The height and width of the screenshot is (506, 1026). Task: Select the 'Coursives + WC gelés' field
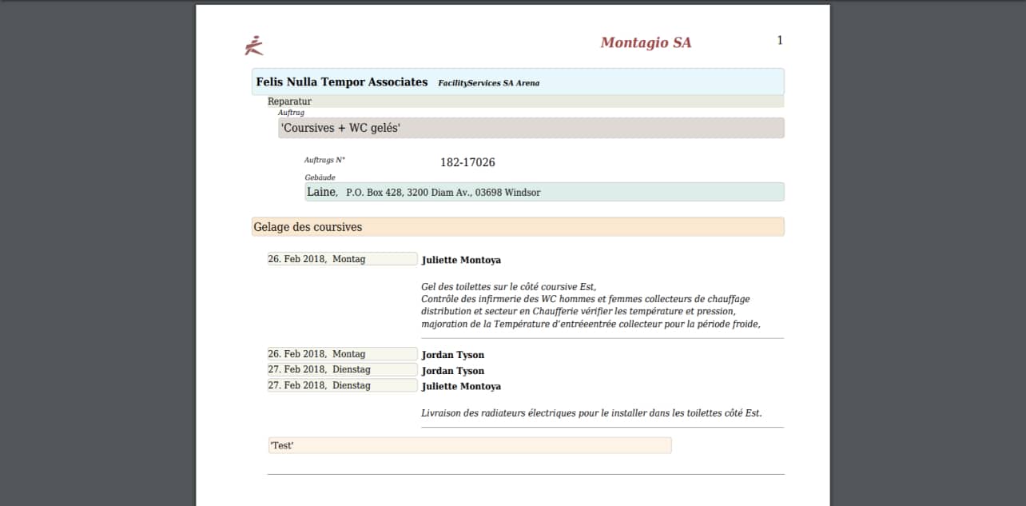point(531,128)
